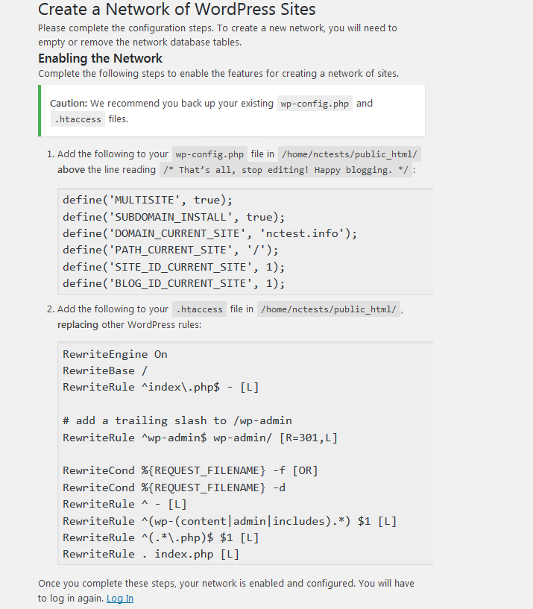Click the RewriteRule wp-(content|admin|includes) line
The height and width of the screenshot is (609, 533).
pos(230,521)
